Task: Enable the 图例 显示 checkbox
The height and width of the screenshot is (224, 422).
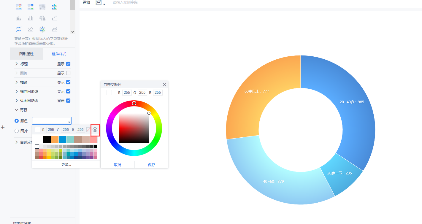Action: 68,73
